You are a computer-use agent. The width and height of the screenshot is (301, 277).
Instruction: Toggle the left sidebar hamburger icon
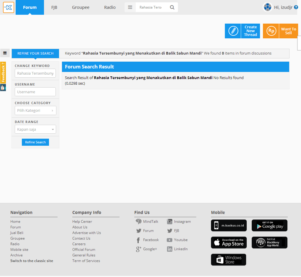[5, 53]
